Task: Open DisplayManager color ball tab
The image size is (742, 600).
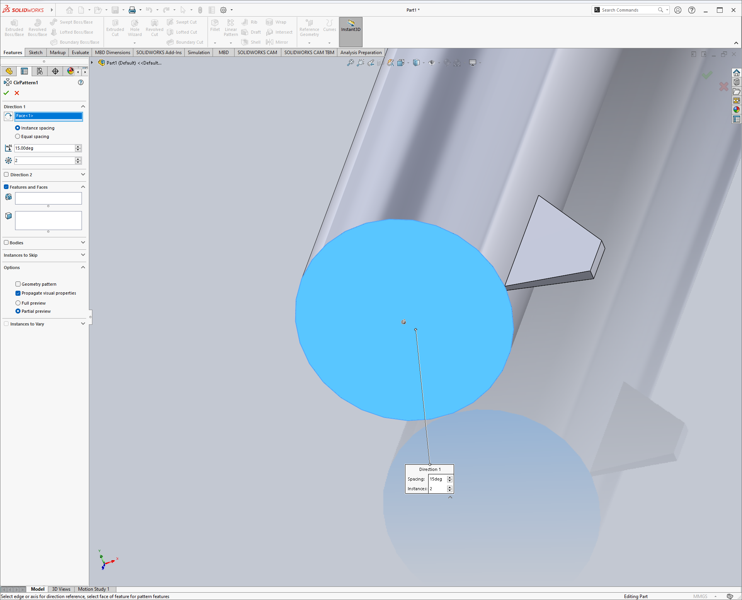Action: pos(70,71)
